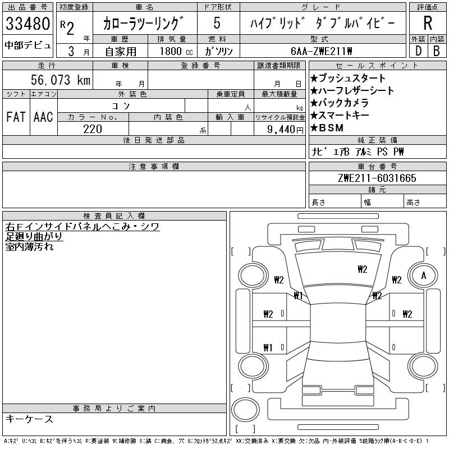The height and width of the screenshot is (449, 449).
Task: Select the shift type FAT
Action: coord(16,117)
